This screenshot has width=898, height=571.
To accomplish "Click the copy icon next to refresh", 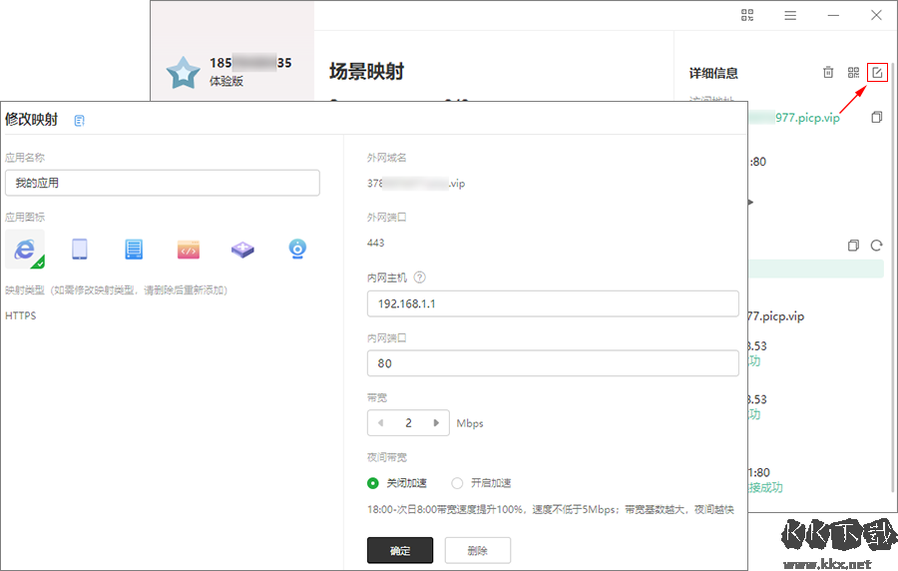I will click(853, 246).
